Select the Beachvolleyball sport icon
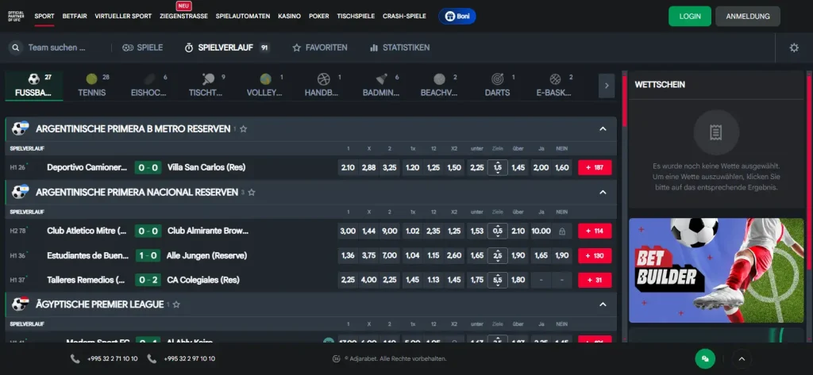This screenshot has height=375, width=813. (439, 79)
